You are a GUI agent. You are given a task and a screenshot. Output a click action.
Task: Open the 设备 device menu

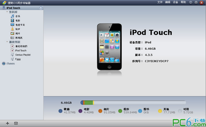coord(175,2)
